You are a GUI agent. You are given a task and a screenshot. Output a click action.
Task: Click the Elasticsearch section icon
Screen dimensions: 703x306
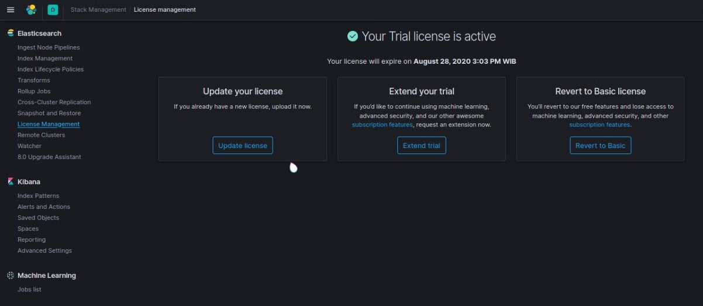click(11, 33)
